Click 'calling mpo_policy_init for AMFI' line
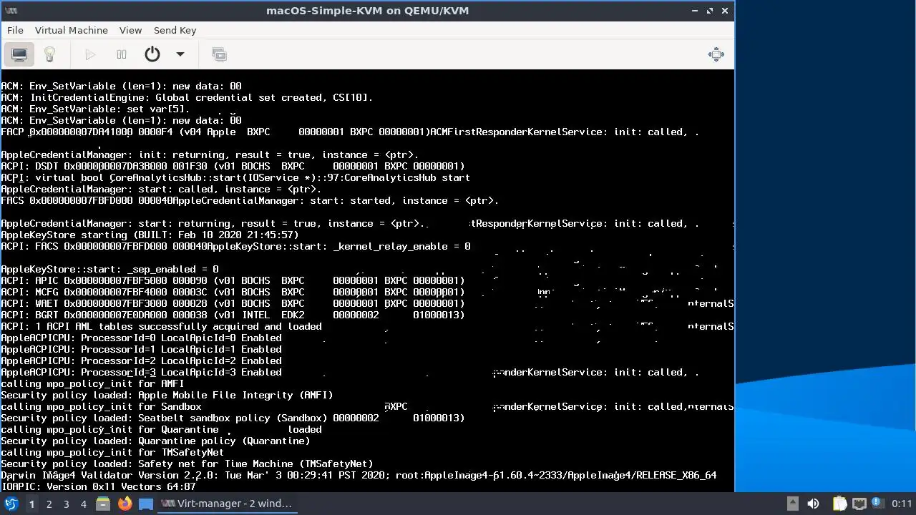Screen dimensions: 916x515 [92, 383]
